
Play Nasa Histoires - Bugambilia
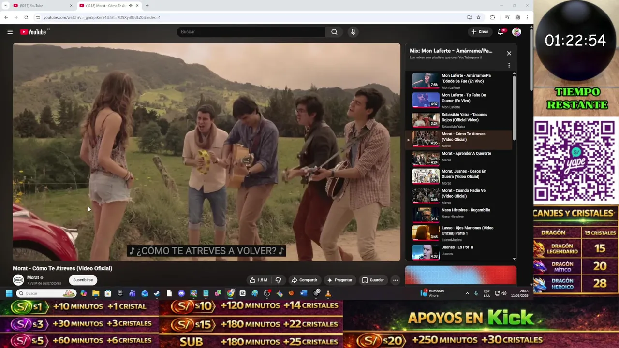(x=459, y=214)
